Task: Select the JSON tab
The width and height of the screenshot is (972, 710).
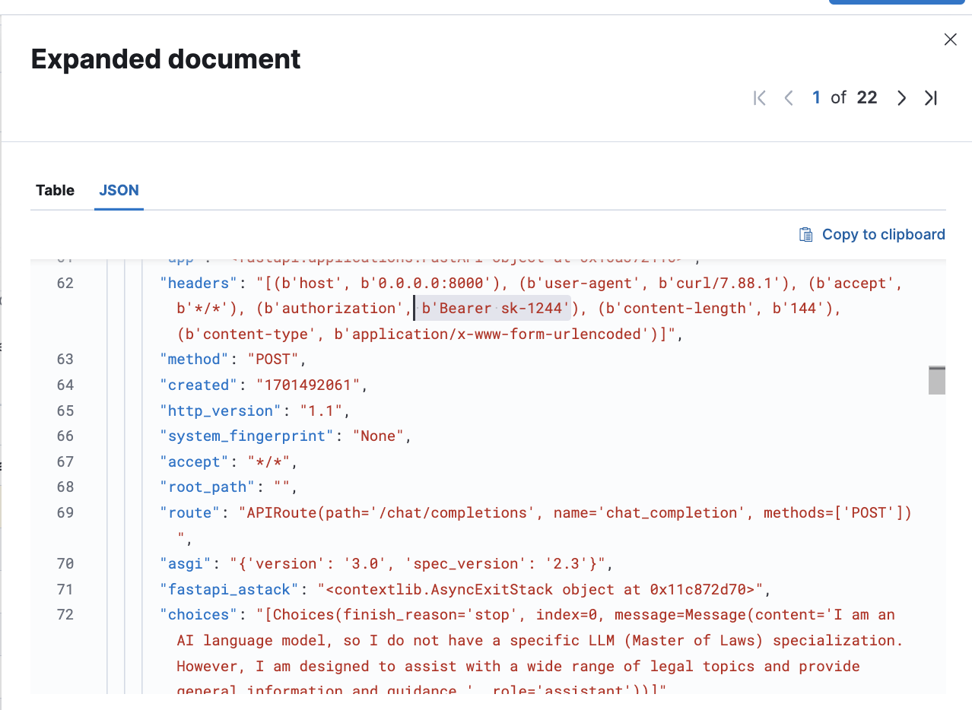Action: click(x=119, y=190)
